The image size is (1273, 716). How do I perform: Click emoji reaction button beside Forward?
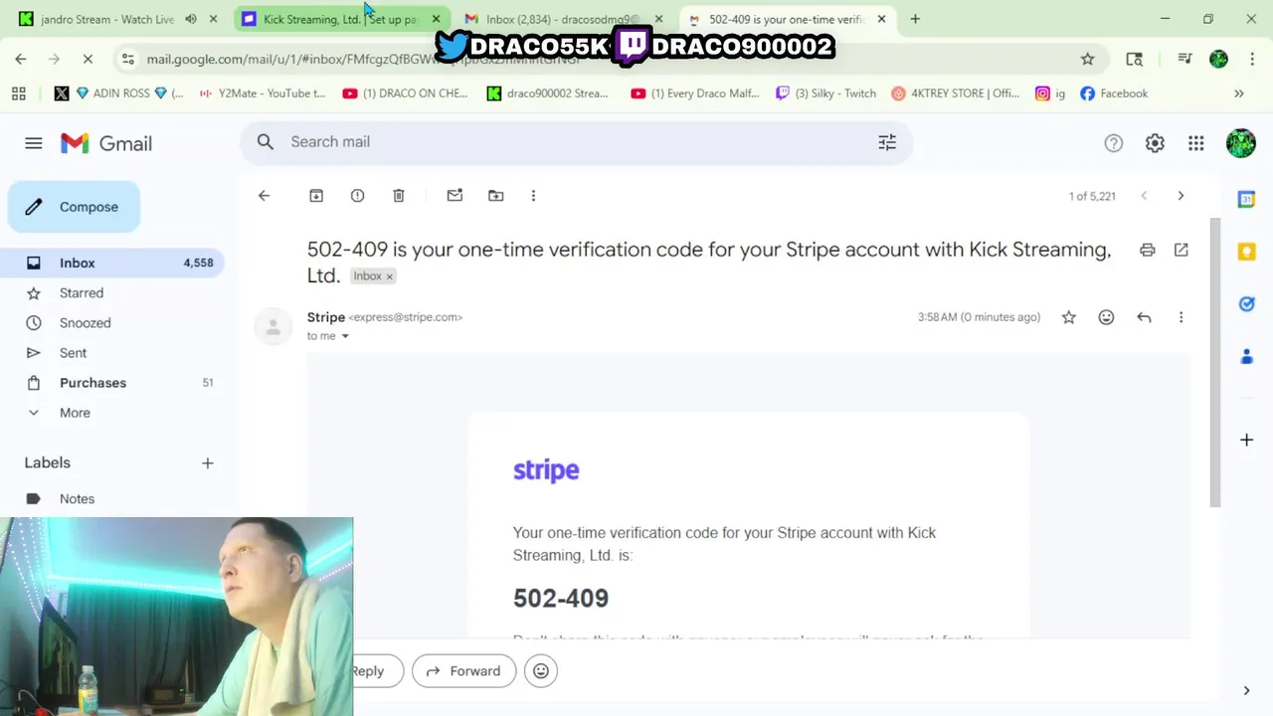[x=541, y=671]
